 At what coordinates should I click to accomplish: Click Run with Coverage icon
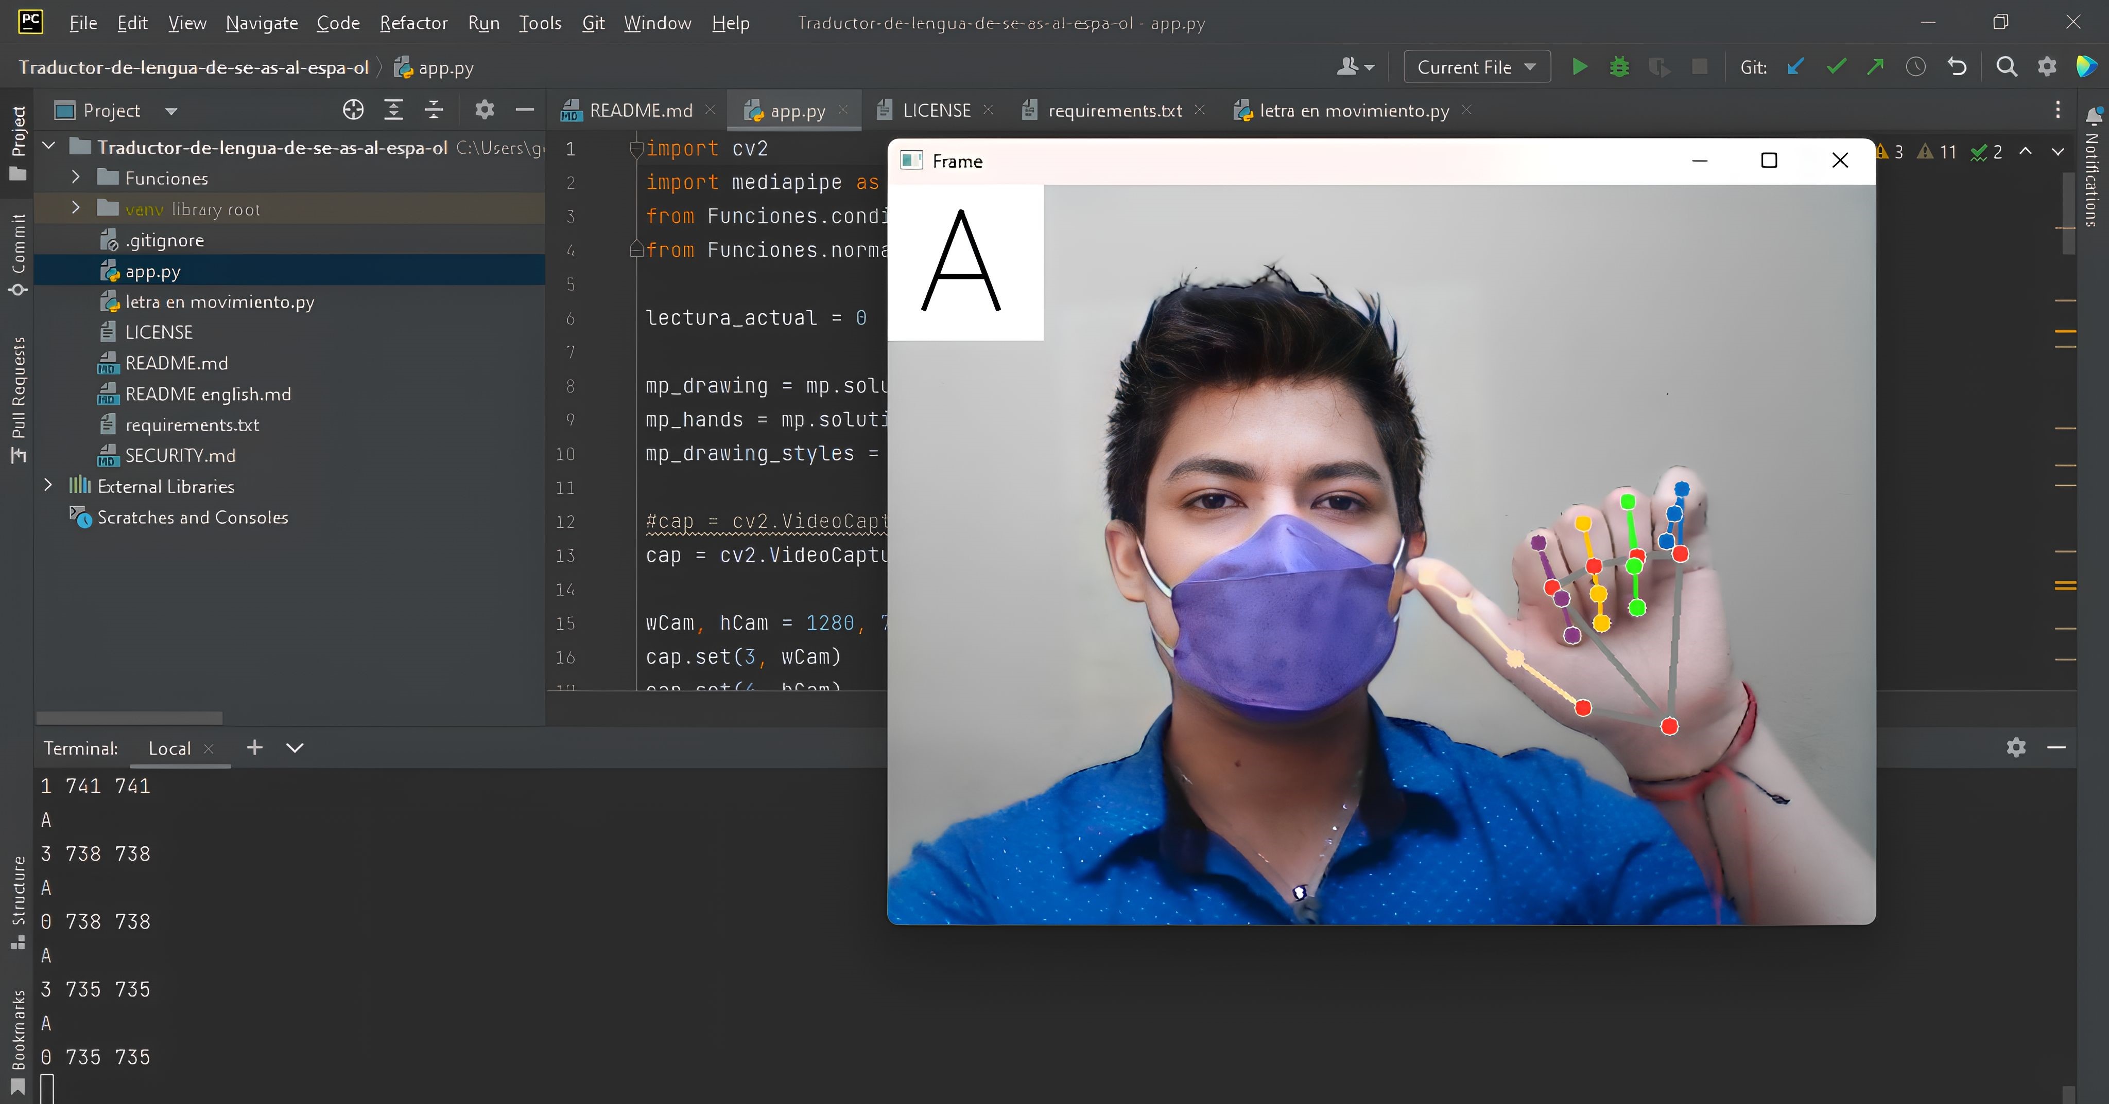tap(1659, 67)
